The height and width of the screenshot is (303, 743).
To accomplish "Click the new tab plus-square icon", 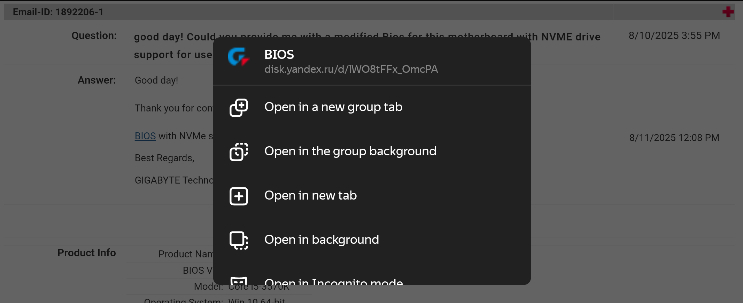I will tap(239, 196).
